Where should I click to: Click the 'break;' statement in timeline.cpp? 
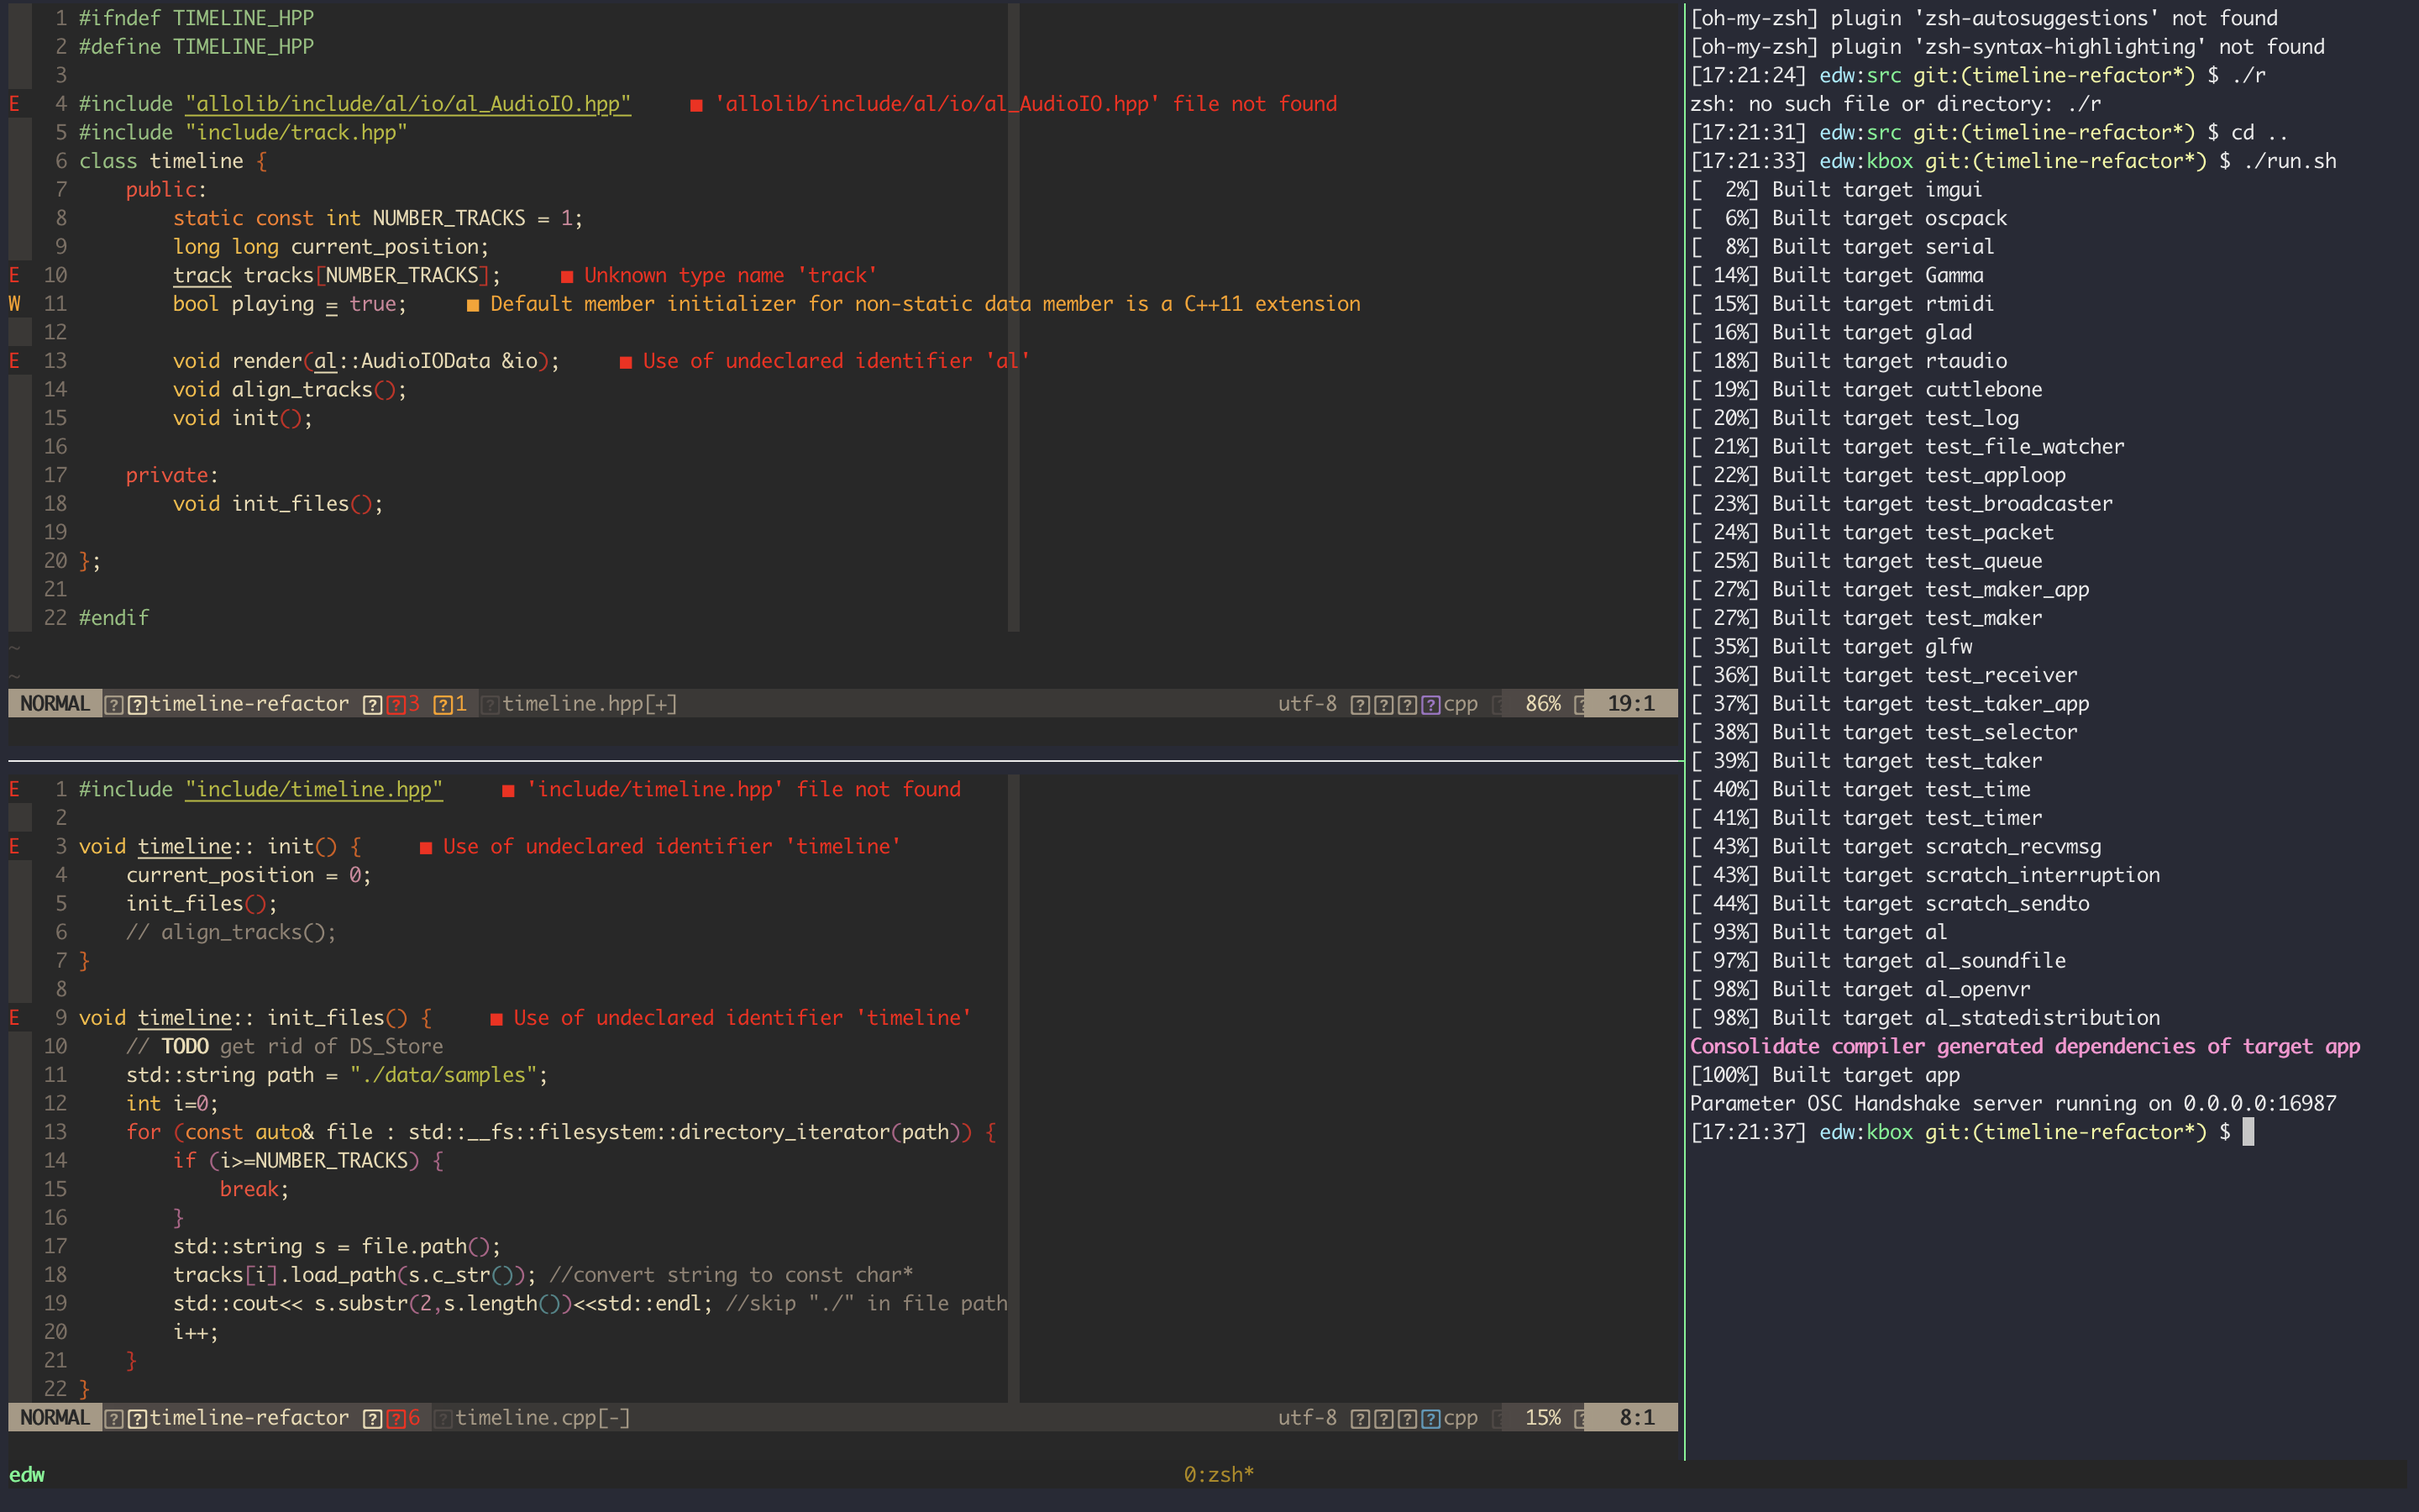254,1189
